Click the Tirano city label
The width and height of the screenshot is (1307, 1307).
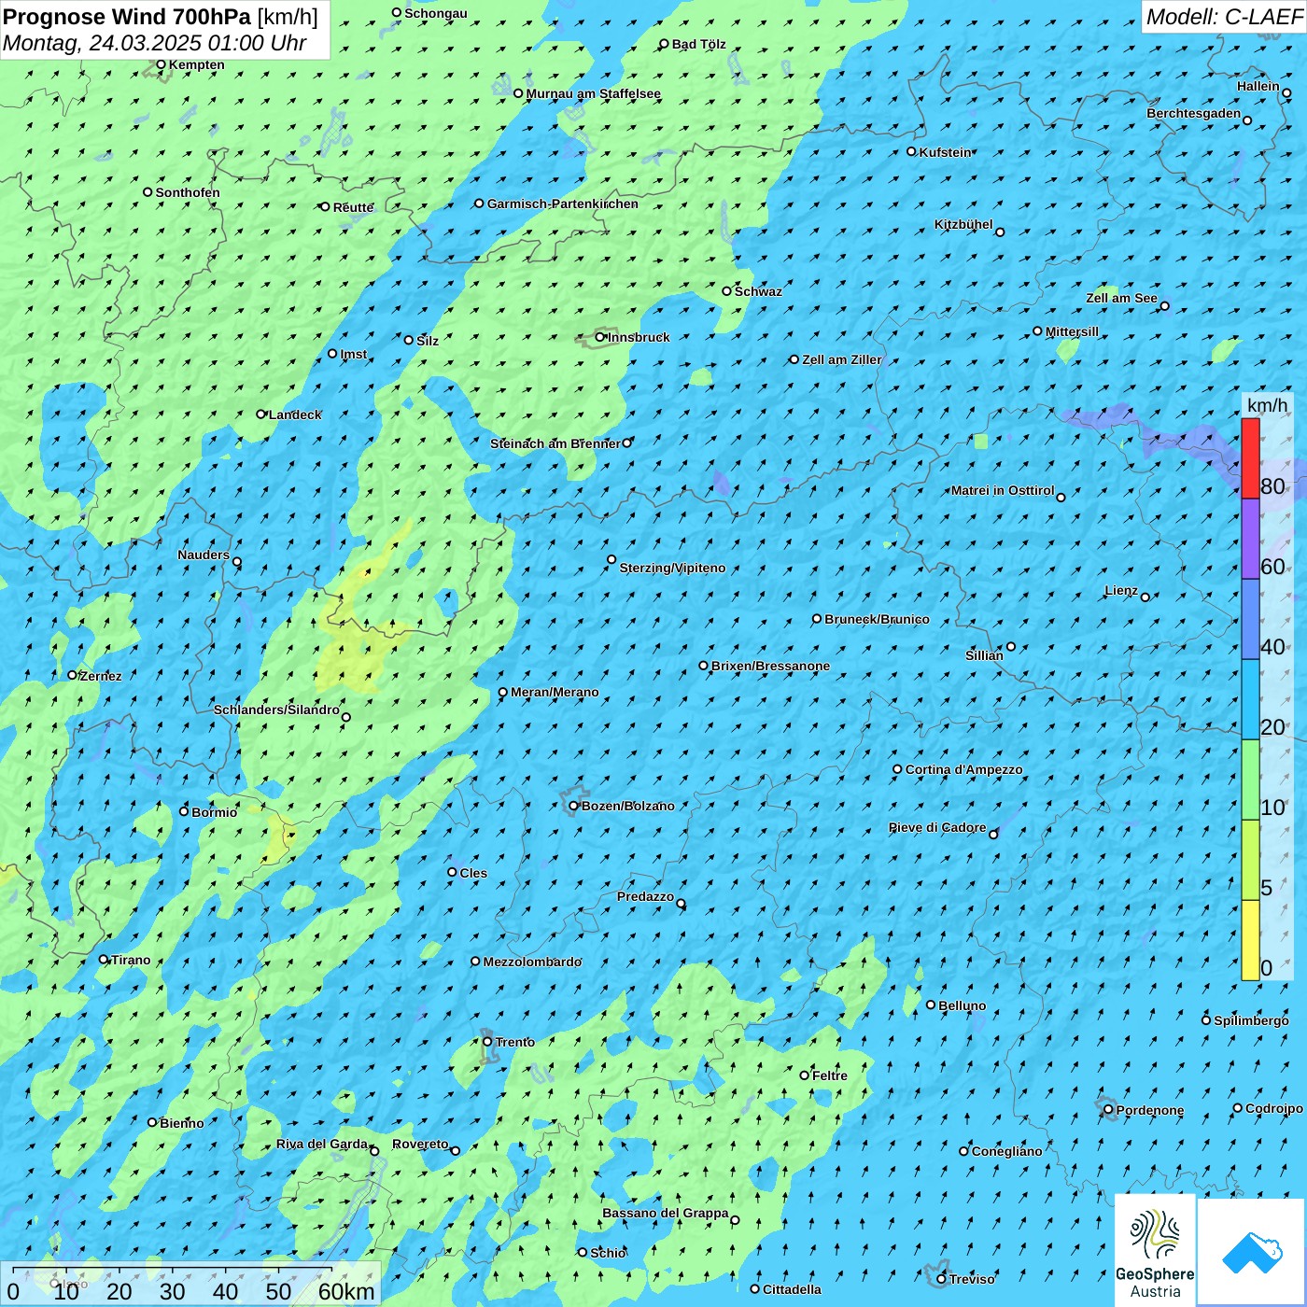pos(130,960)
